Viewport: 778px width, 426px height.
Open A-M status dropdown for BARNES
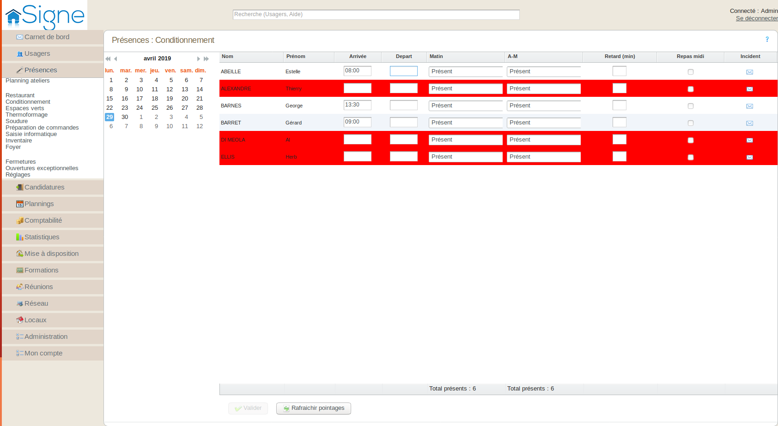544,106
